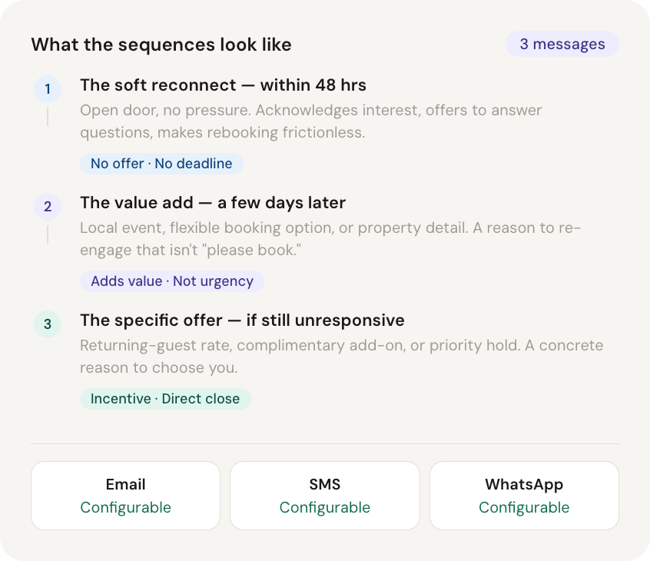Select the step 1 numbered circle icon
The height and width of the screenshot is (561, 650).
[x=48, y=89]
